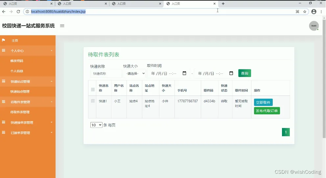The width and height of the screenshot is (326, 178).
Task: Tick the checkbox for row 快递1
Action: [x=93, y=101]
